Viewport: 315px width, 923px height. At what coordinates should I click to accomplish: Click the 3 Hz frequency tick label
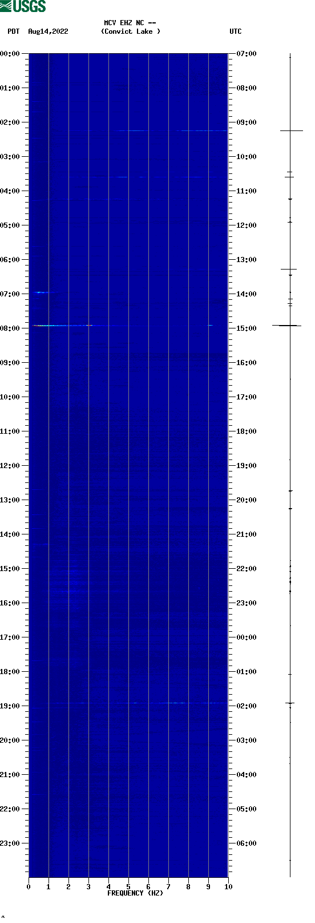pyautogui.click(x=88, y=887)
